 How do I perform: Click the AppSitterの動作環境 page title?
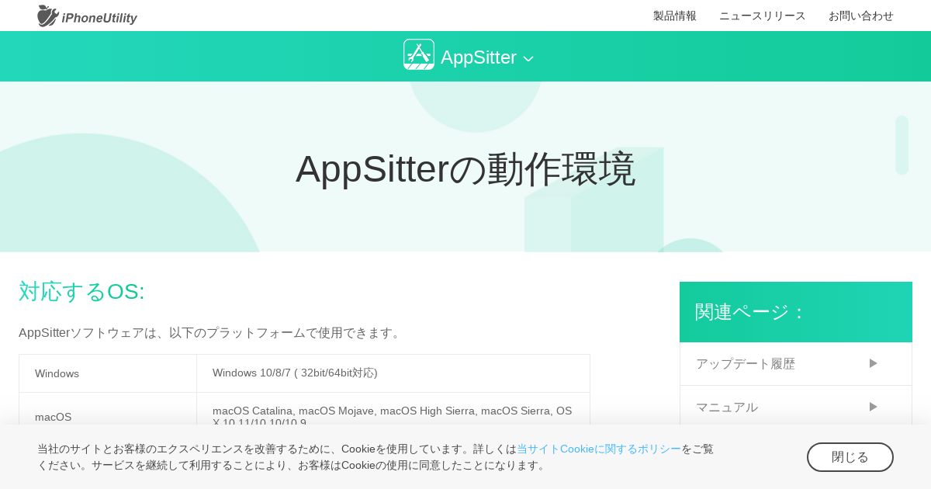click(x=465, y=169)
